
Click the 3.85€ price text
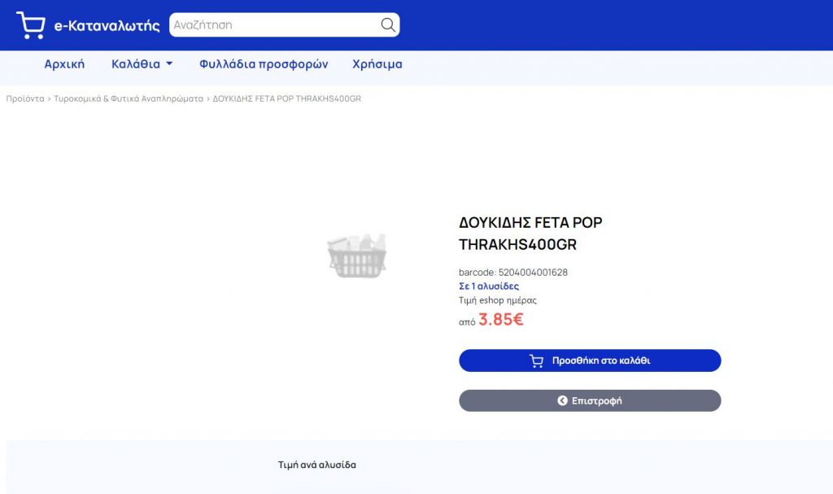click(x=501, y=319)
